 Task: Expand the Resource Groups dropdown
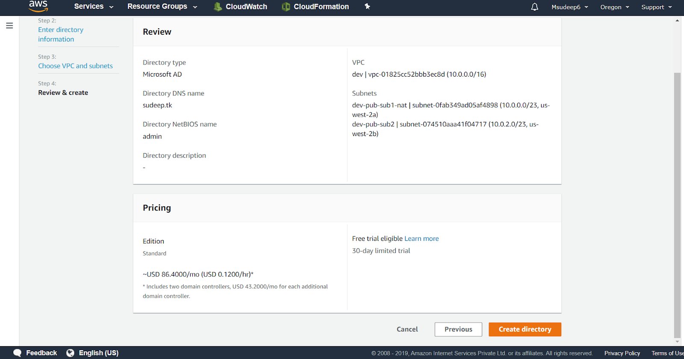pos(162,6)
